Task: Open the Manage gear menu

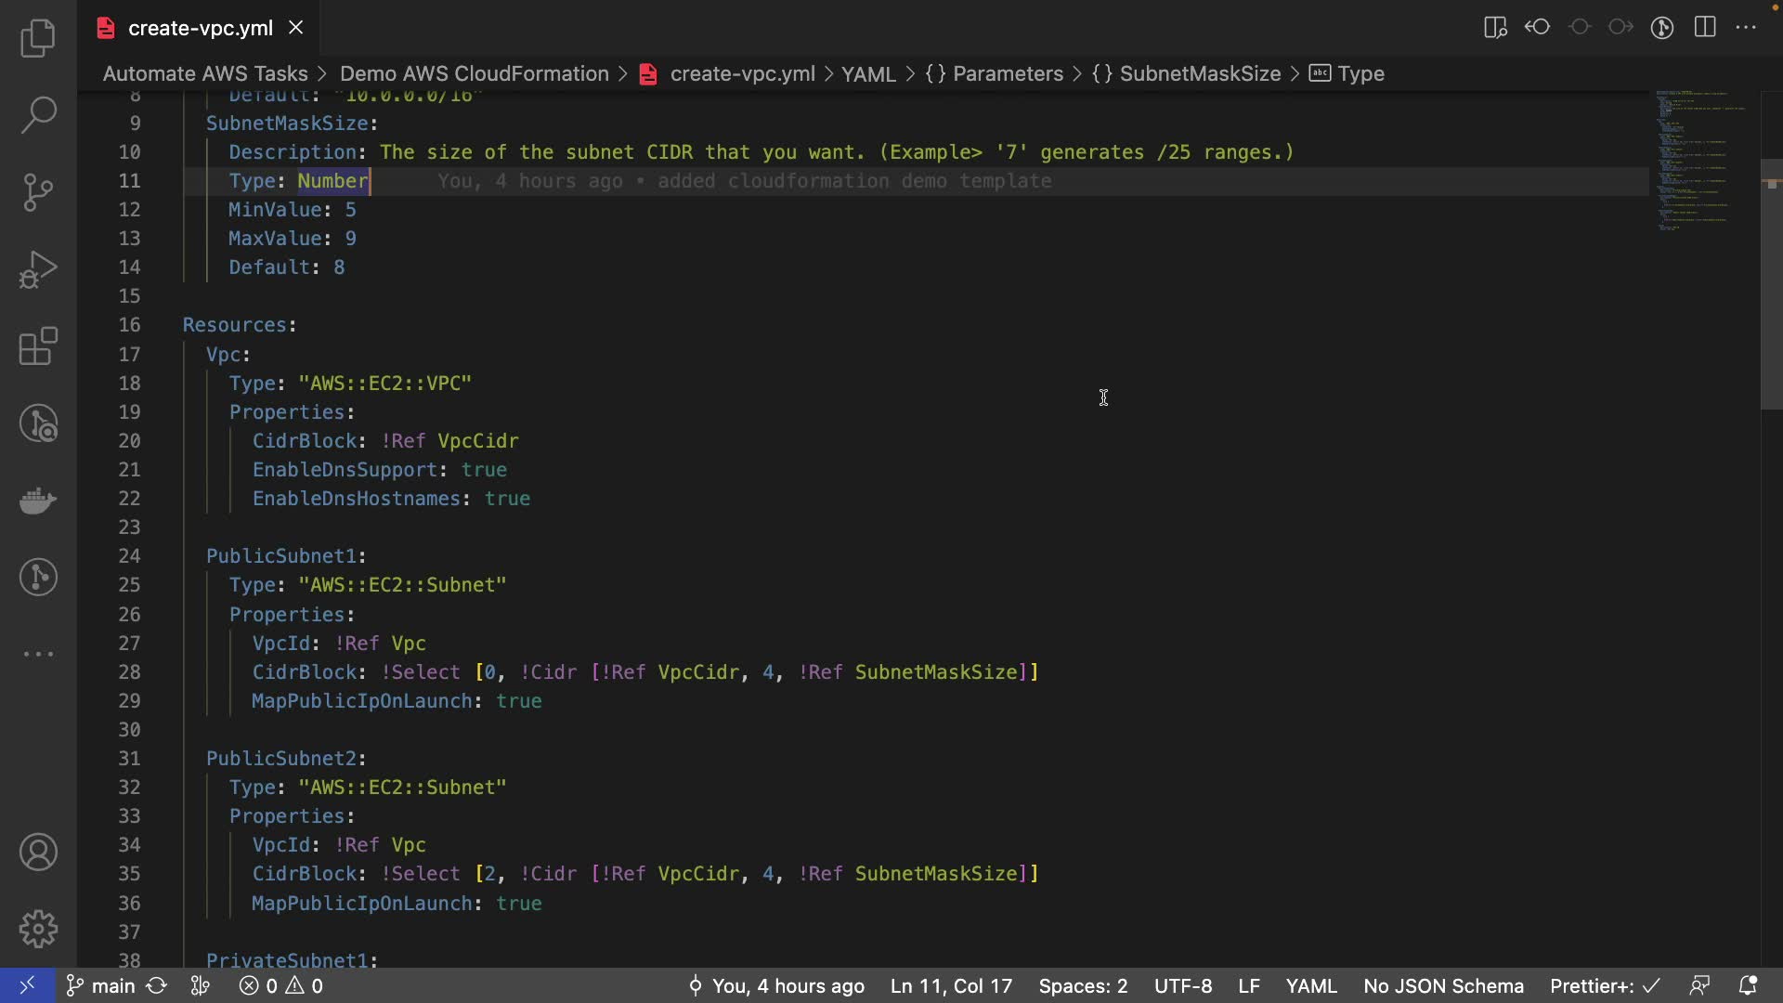Action: pyautogui.click(x=38, y=929)
